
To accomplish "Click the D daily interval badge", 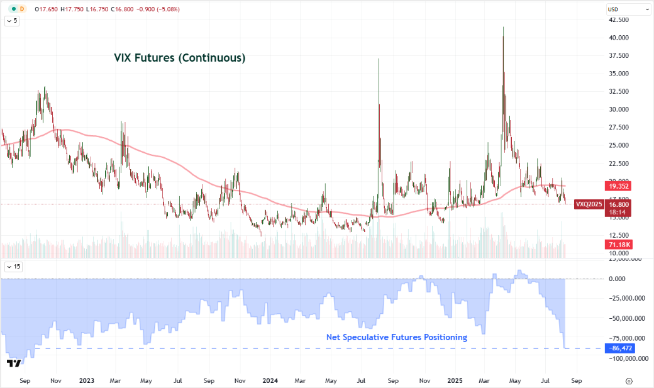I will (x=21, y=9).
